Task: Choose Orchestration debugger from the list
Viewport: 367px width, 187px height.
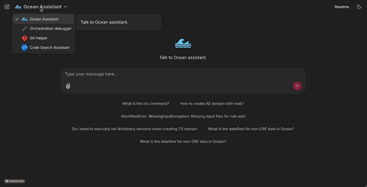Action: [50, 28]
